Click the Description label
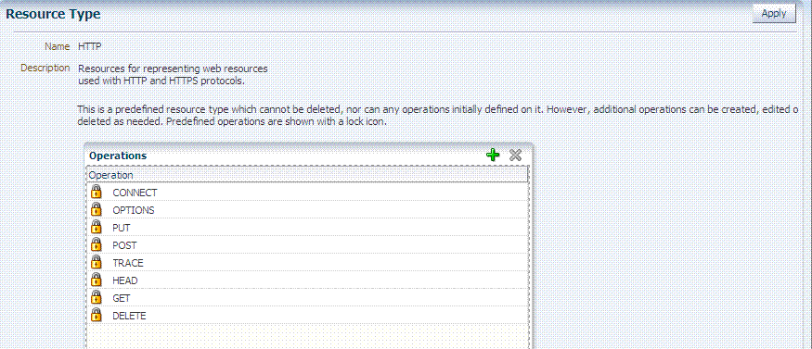 pyautogui.click(x=45, y=68)
